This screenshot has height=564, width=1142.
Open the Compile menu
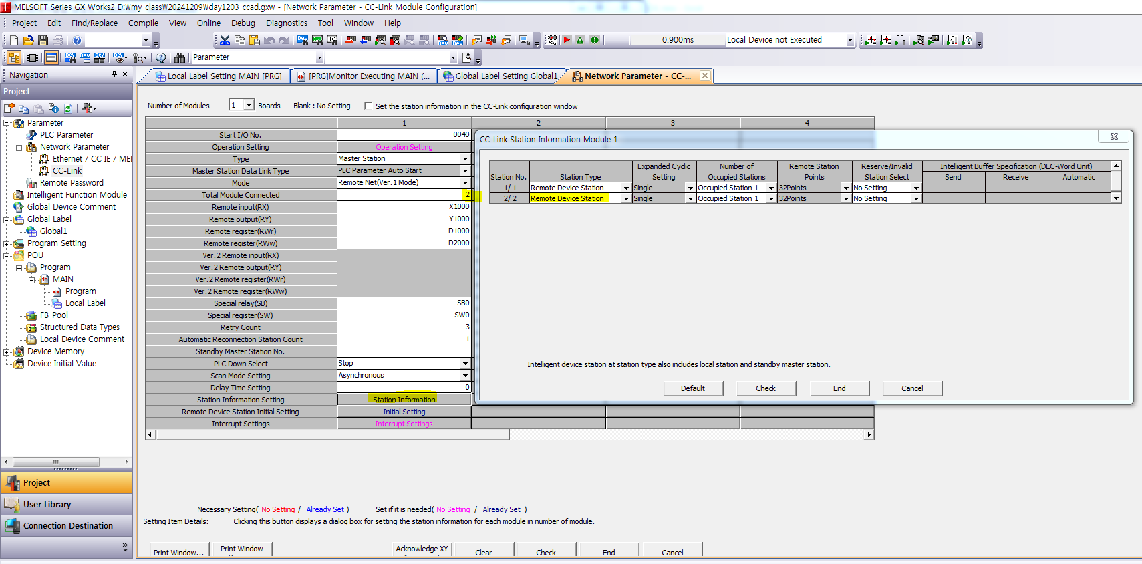(143, 23)
